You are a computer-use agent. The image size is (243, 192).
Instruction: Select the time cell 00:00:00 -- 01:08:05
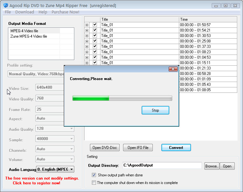[208, 90]
